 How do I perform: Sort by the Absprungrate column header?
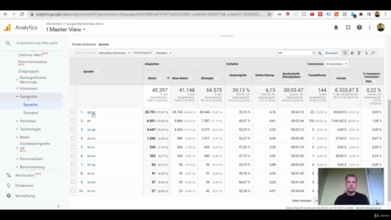[x=238, y=75]
